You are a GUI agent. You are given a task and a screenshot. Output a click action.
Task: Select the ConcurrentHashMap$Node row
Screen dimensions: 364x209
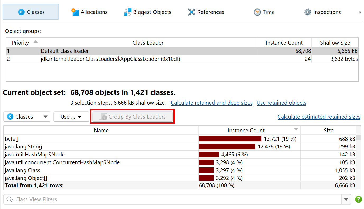(180, 162)
